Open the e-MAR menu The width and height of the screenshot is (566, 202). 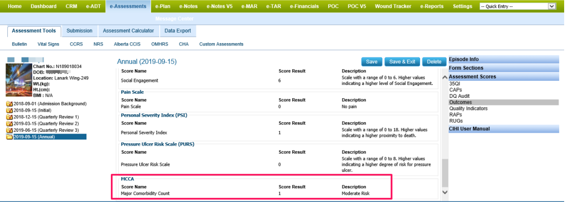pyautogui.click(x=249, y=6)
